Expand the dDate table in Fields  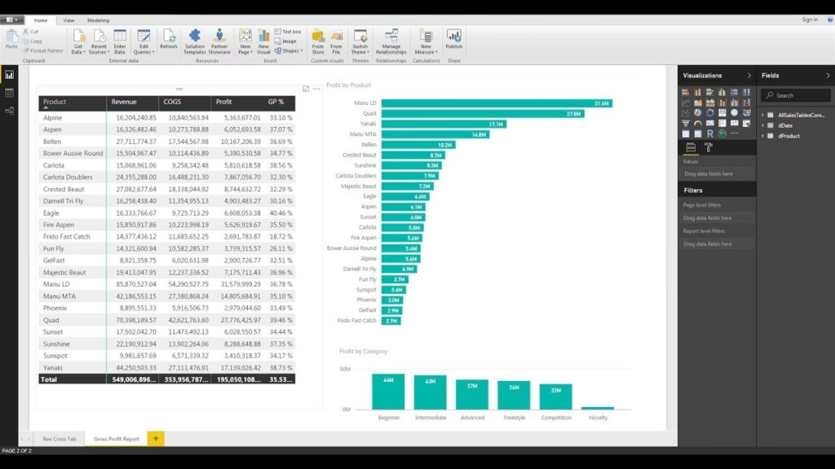[x=763, y=125]
